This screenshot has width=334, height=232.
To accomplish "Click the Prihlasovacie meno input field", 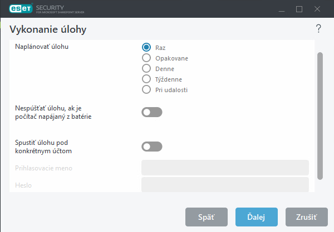I will [225, 168].
